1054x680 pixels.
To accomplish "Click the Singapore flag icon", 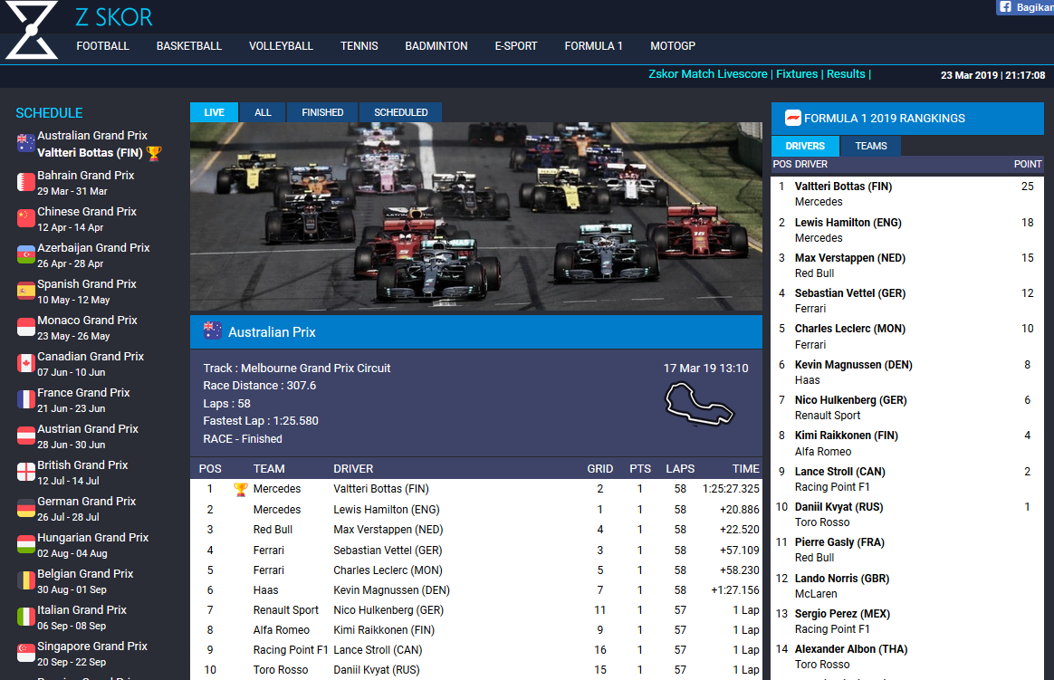I will pyautogui.click(x=25, y=655).
